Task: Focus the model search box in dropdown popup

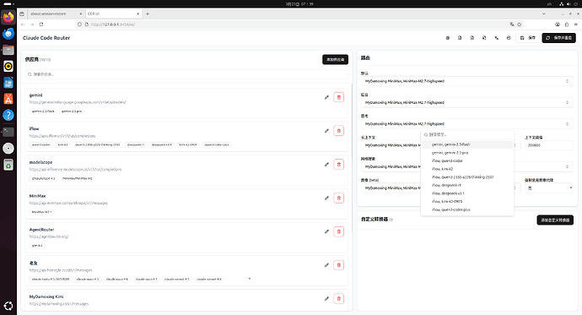Action: coord(467,135)
